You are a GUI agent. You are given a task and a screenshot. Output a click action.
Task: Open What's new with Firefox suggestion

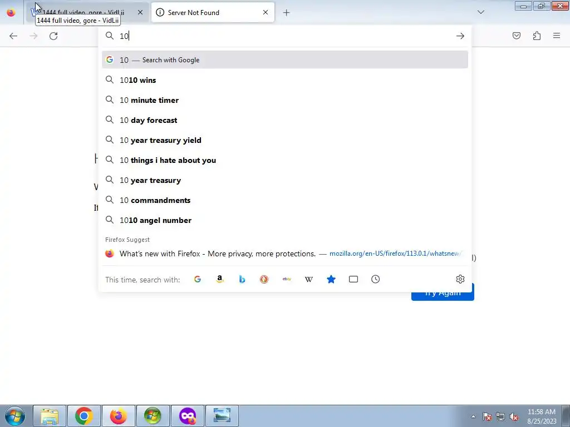(x=285, y=254)
